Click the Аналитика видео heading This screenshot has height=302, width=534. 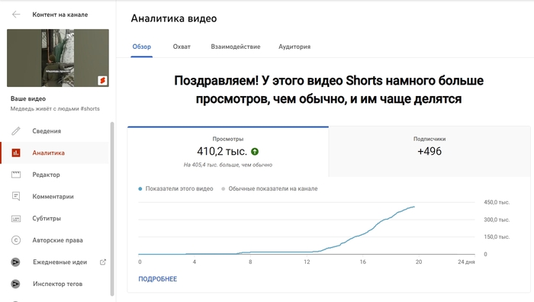coord(174,18)
